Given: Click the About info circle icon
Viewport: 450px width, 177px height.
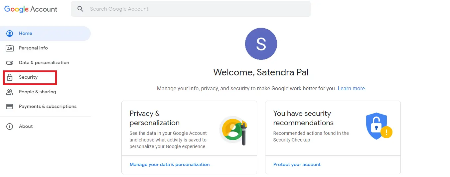Looking at the screenshot, I should pos(10,127).
